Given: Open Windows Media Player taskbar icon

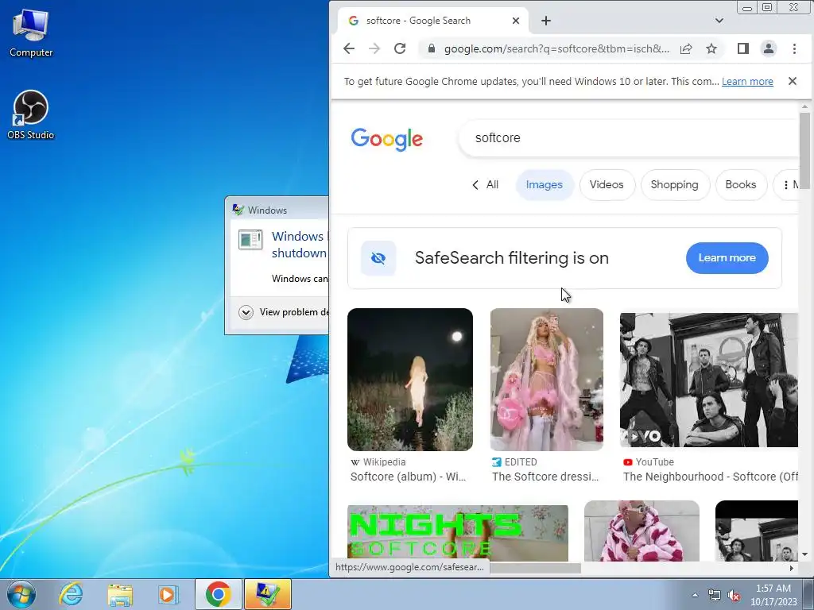Looking at the screenshot, I should click(168, 594).
